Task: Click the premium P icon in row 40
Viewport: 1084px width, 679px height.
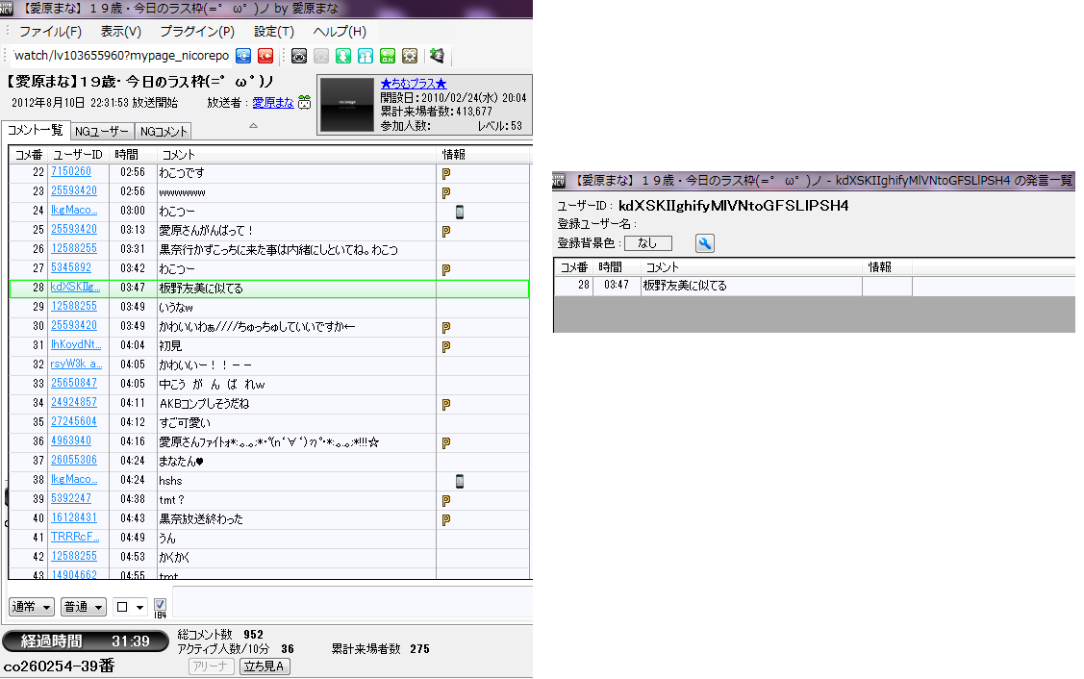Action: (446, 519)
